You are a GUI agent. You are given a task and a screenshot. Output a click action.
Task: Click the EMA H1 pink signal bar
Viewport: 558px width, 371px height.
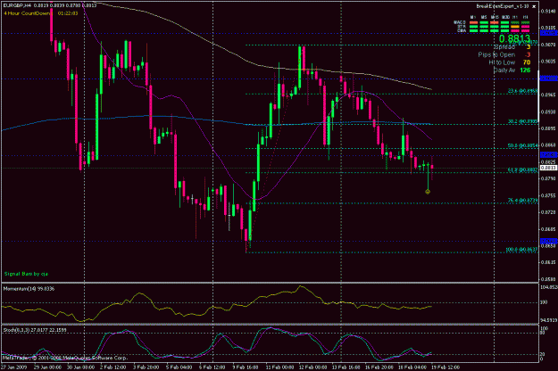[x=515, y=31]
